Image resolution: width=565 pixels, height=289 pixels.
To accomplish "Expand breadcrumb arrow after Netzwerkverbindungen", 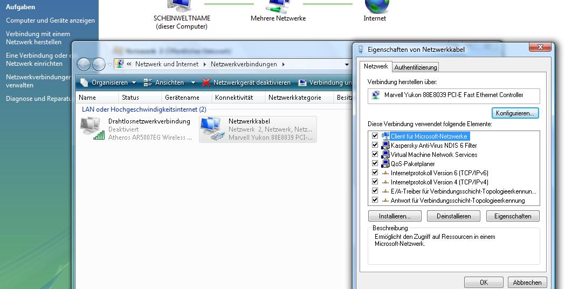I will pyautogui.click(x=283, y=65).
